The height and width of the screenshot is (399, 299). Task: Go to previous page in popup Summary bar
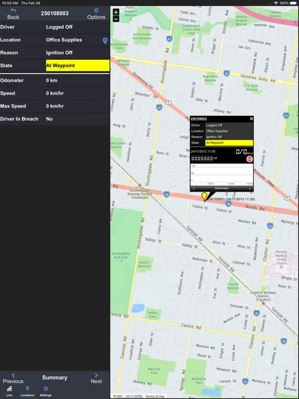point(194,189)
